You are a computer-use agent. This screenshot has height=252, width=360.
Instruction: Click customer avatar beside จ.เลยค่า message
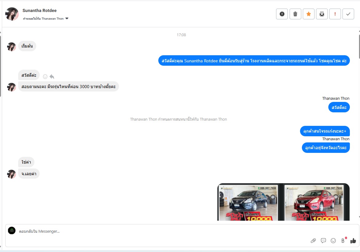11,174
